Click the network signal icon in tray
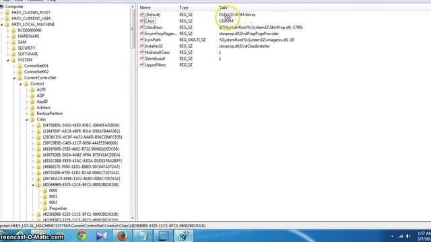 point(401,236)
